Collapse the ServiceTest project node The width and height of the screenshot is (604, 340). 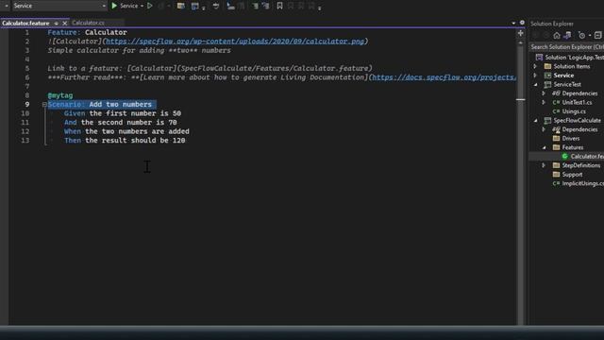click(535, 84)
